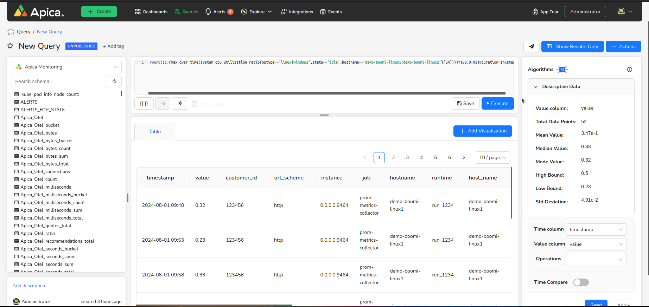The image size is (649, 307).
Task: Click the Algorithms AI badge icon
Action: (x=562, y=70)
